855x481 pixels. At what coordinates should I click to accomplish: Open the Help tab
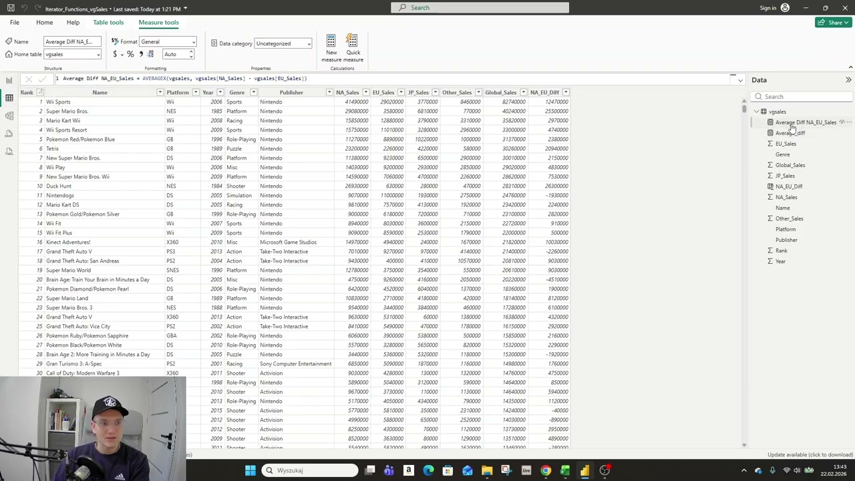pos(73,22)
